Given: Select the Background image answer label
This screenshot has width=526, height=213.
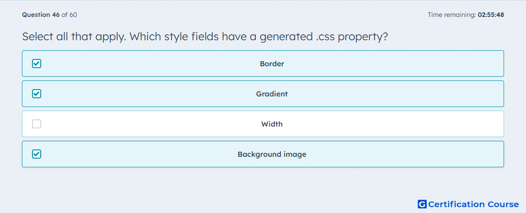Looking at the screenshot, I should [x=272, y=154].
